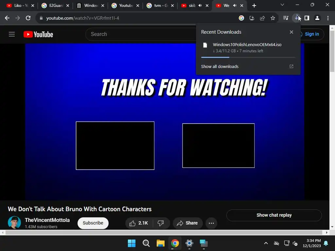335x251 pixels.
Task: Click the Google icon in address bar
Action: pyautogui.click(x=241, y=18)
